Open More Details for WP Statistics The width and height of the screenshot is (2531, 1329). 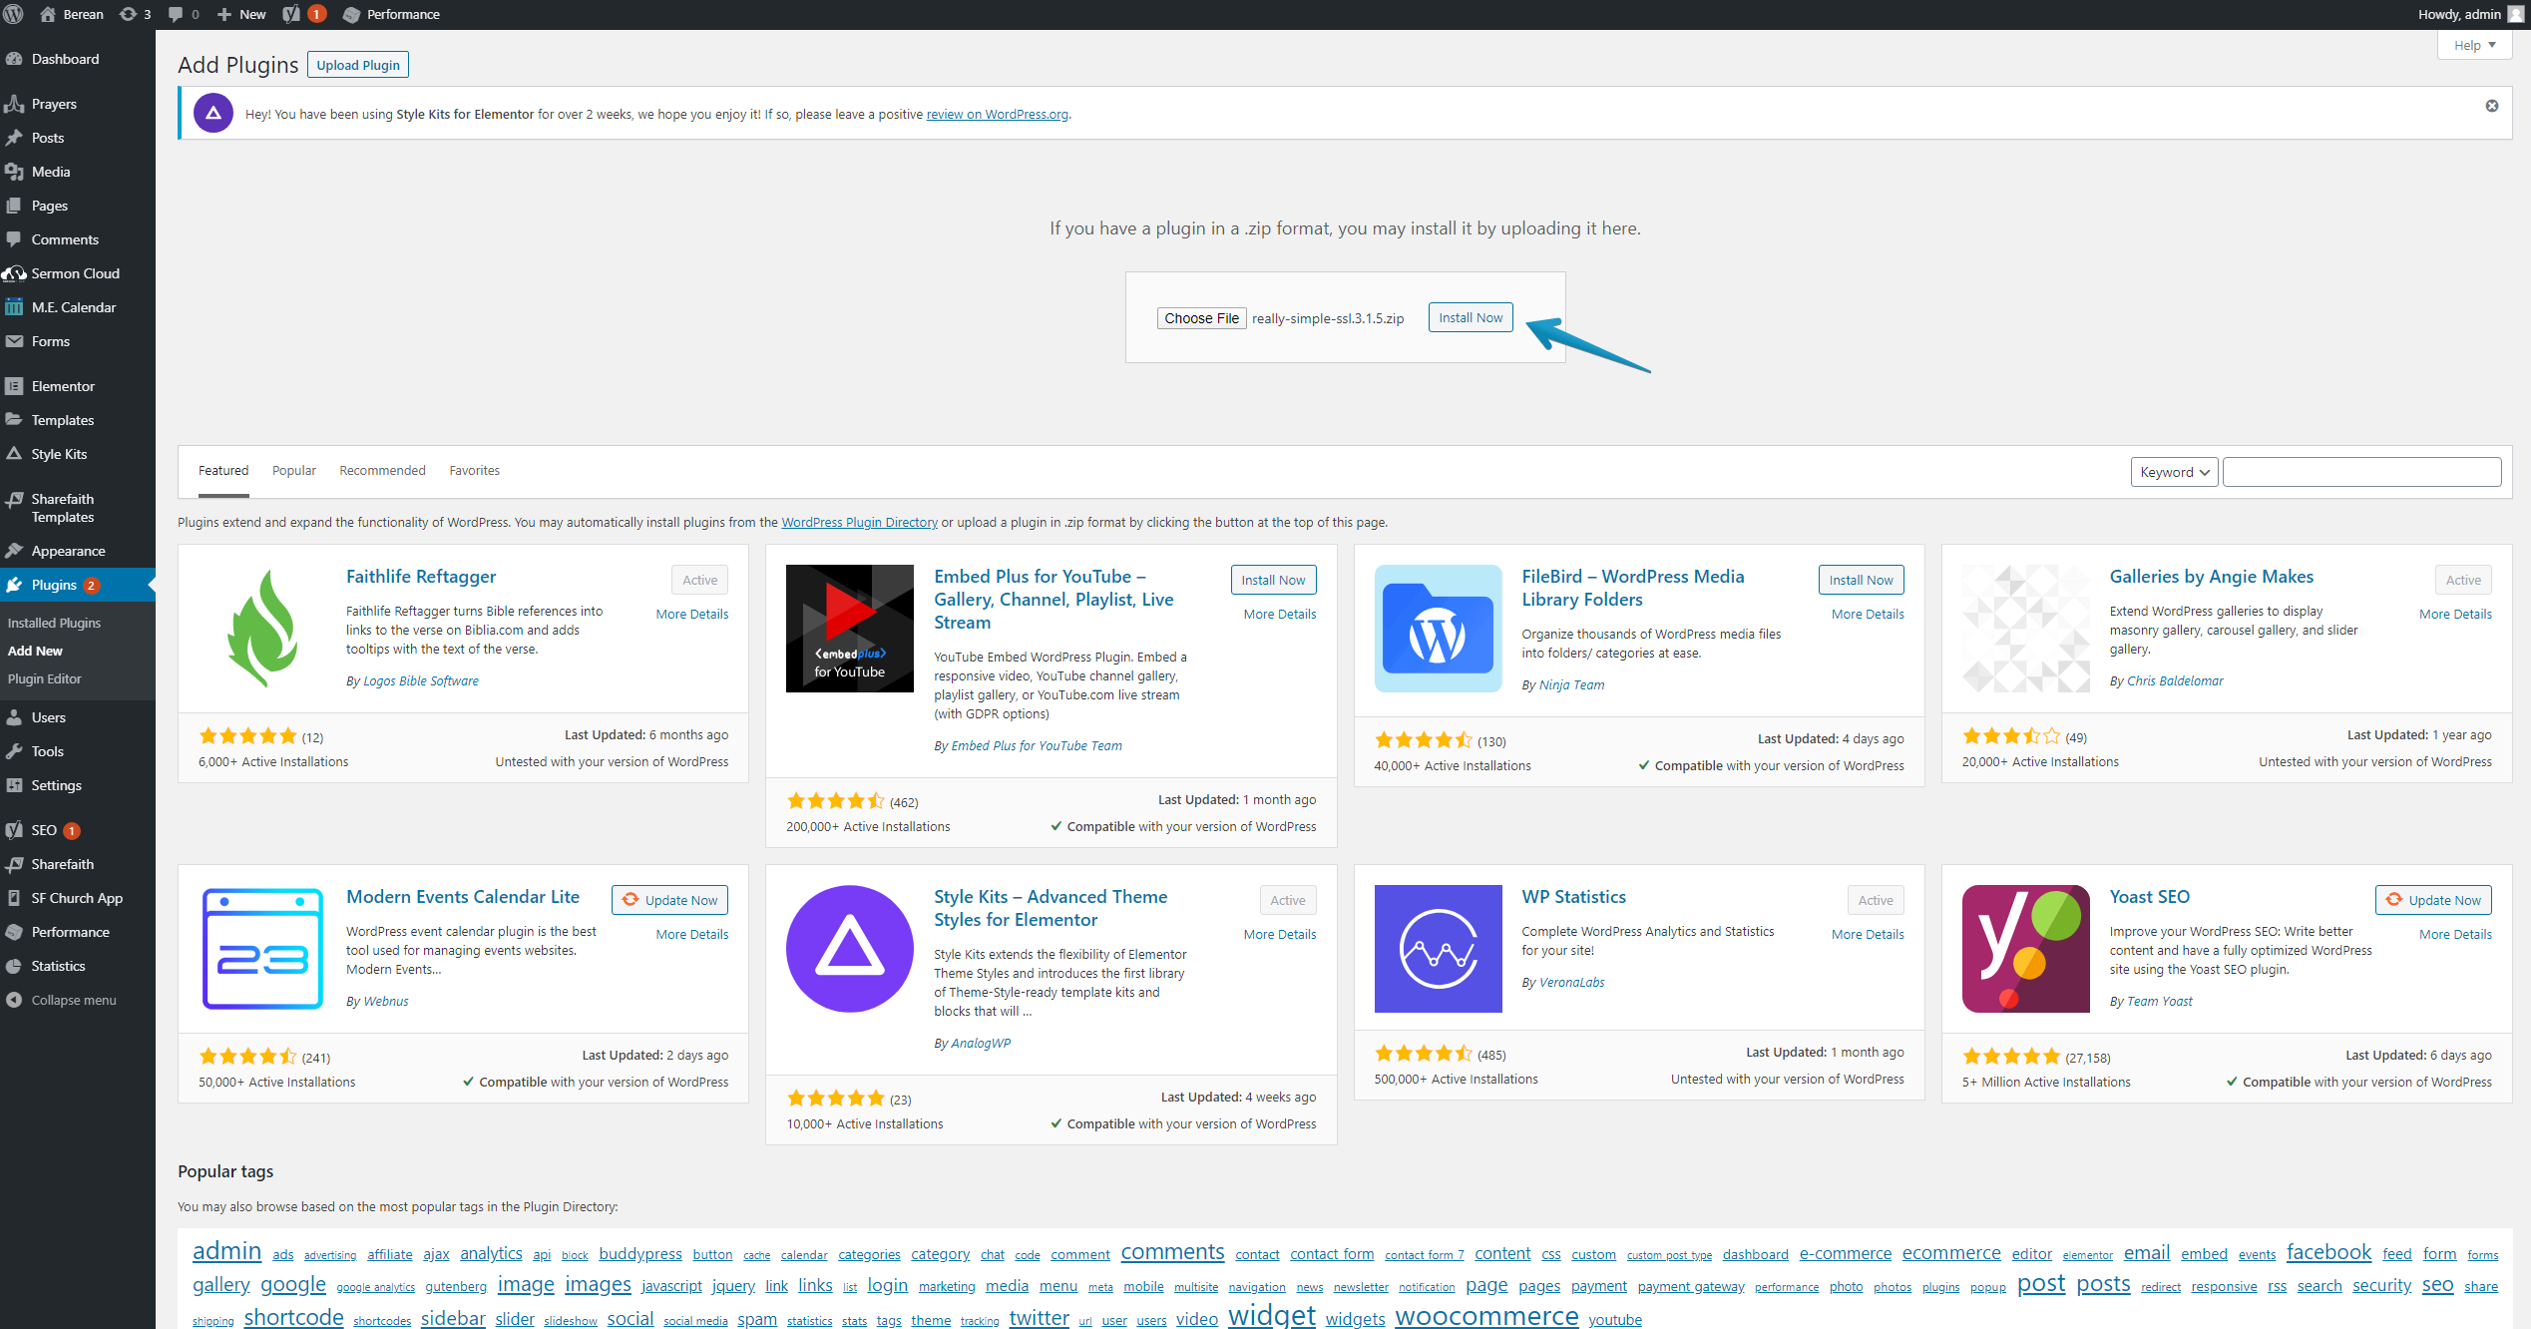point(1868,935)
